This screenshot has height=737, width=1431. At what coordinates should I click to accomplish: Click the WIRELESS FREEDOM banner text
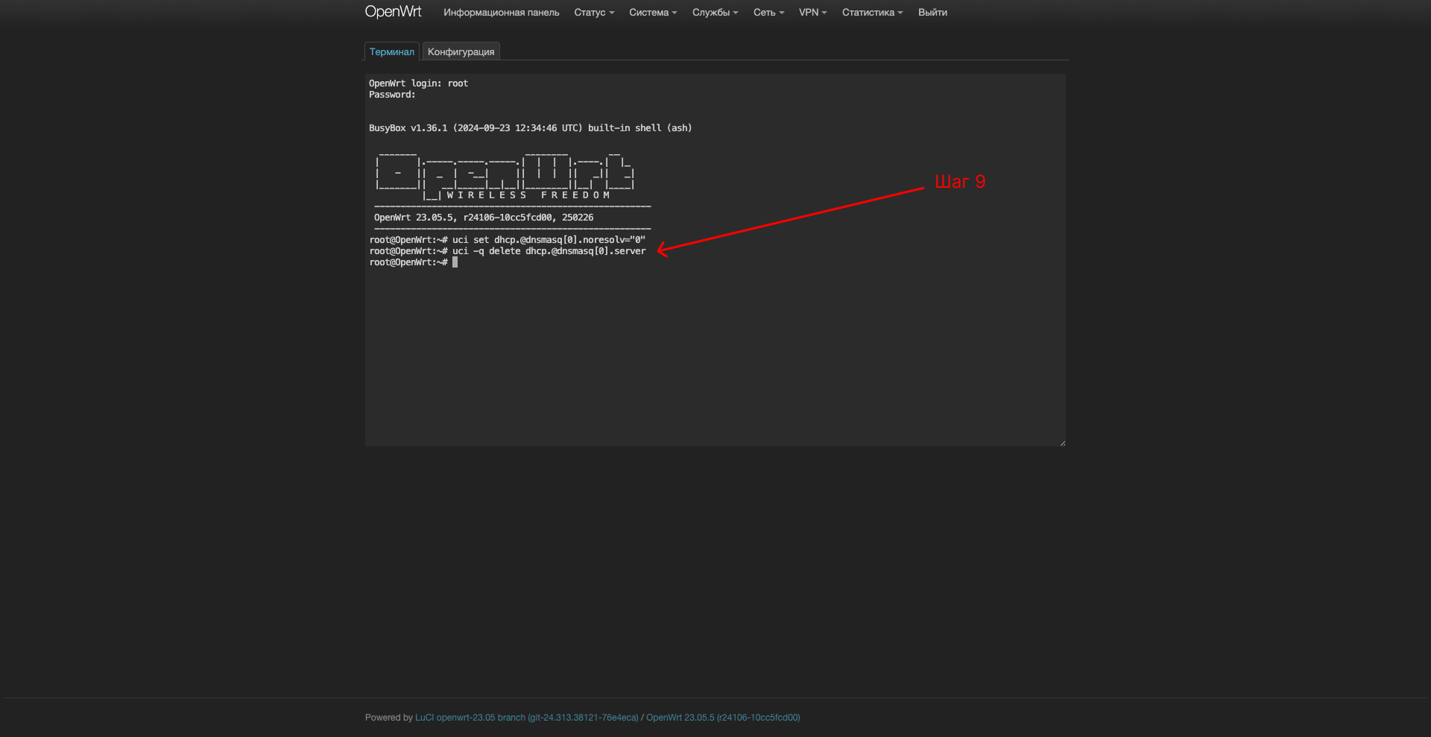[x=528, y=195]
